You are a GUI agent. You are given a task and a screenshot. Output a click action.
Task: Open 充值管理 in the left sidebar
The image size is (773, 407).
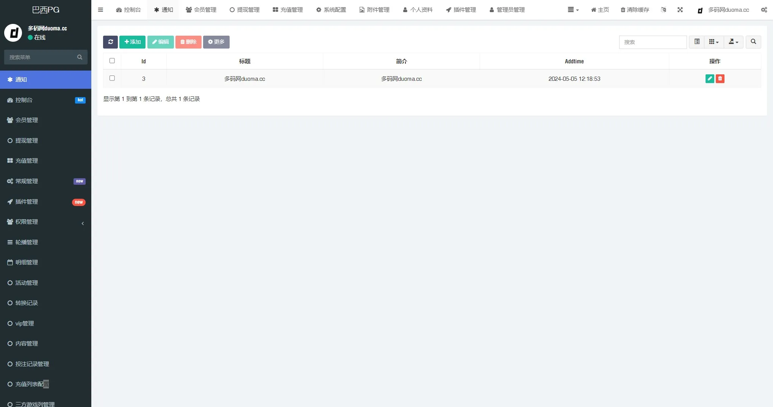coord(27,161)
